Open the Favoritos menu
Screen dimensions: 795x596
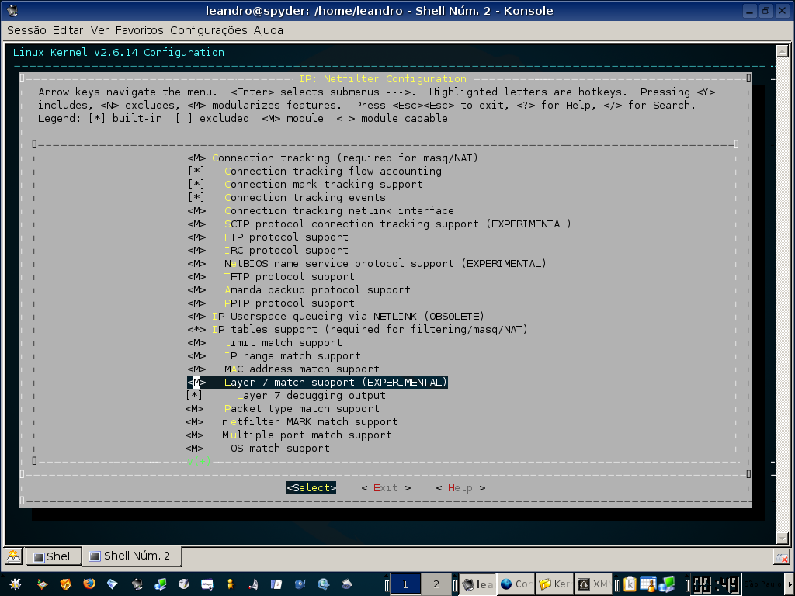[140, 30]
